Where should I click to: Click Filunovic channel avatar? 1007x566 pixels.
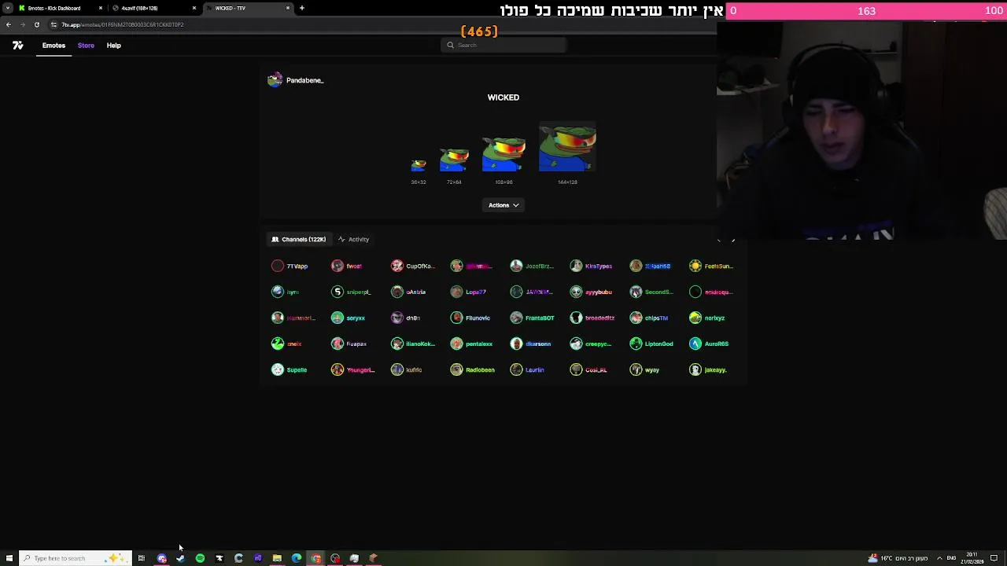point(457,318)
